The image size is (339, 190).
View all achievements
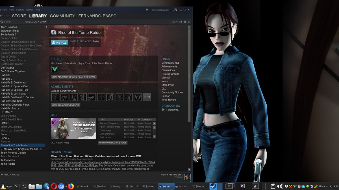[x=65, y=105]
